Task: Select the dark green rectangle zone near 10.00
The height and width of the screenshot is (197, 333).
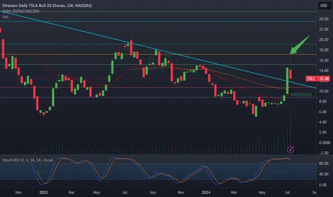Action: (x=301, y=95)
